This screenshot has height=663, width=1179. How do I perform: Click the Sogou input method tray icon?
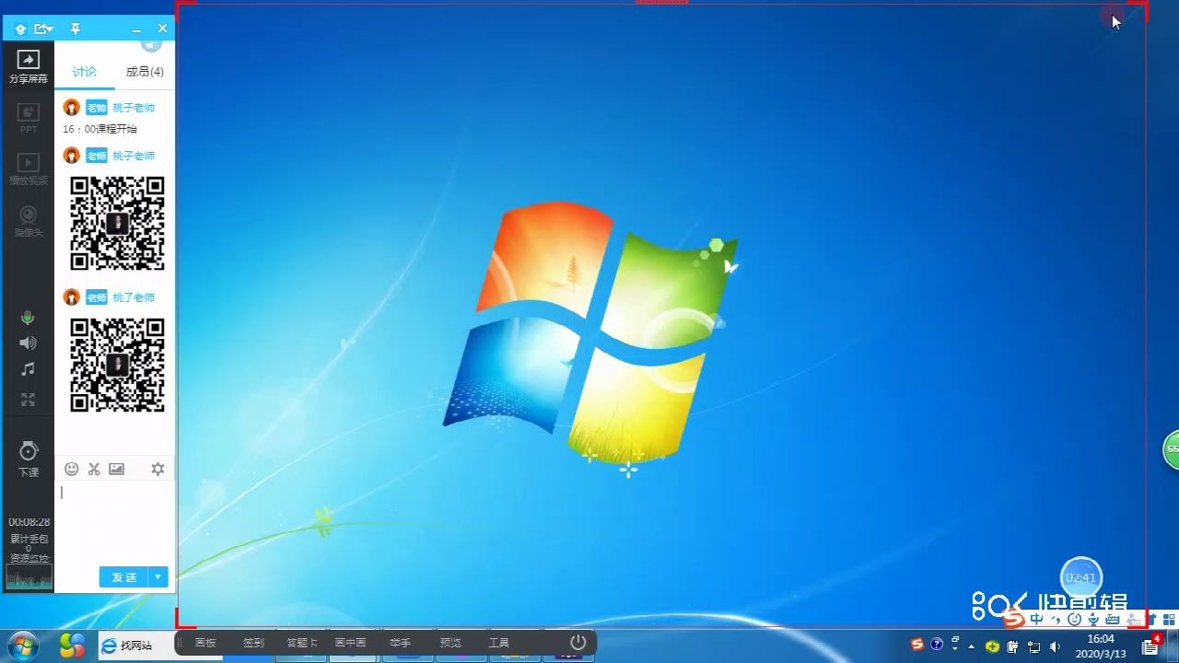coord(916,645)
